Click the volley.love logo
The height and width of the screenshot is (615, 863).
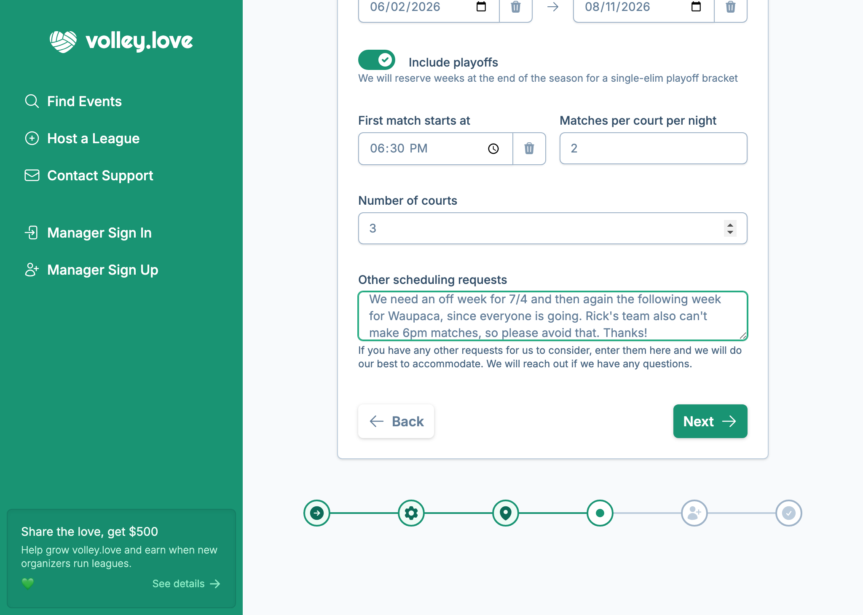(x=121, y=40)
